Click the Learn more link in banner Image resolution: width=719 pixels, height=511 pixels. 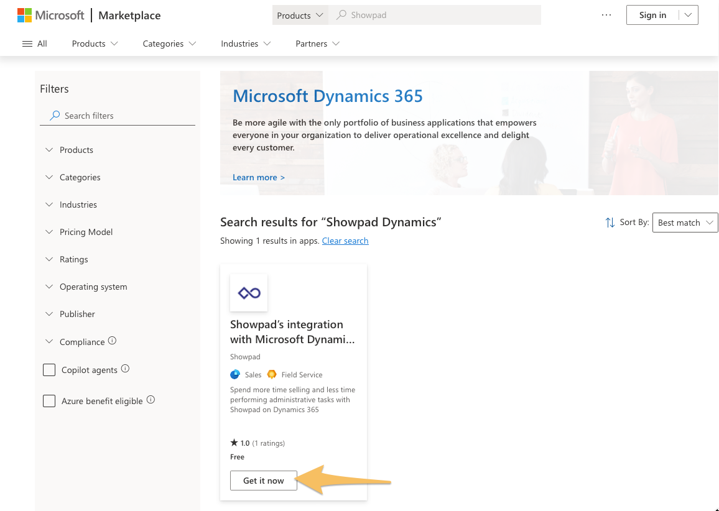pos(258,177)
